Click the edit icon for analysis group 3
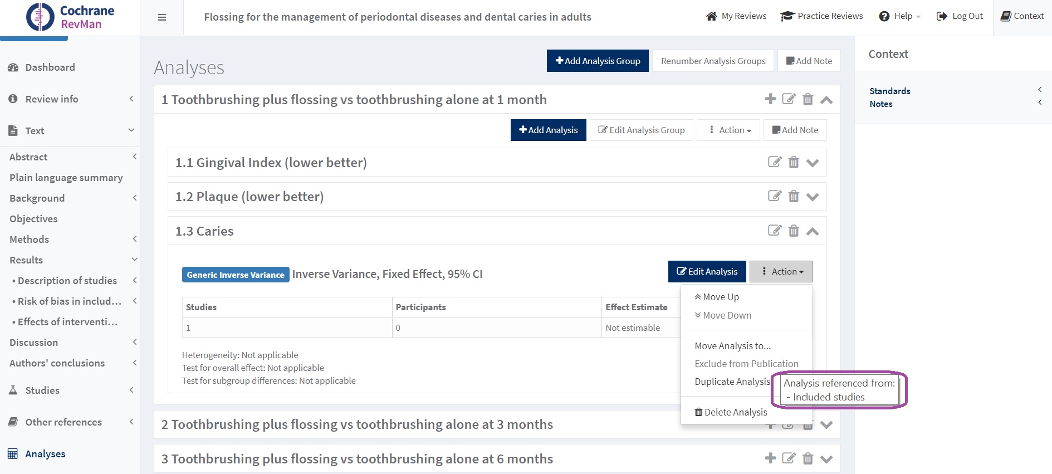This screenshot has height=474, width=1052. coord(789,458)
